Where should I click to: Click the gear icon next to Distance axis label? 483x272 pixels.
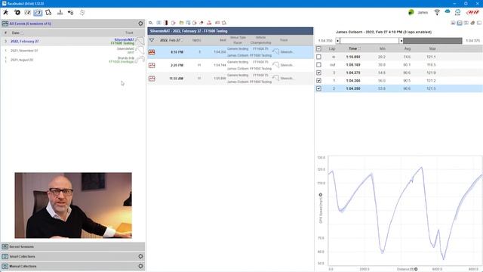point(416,269)
